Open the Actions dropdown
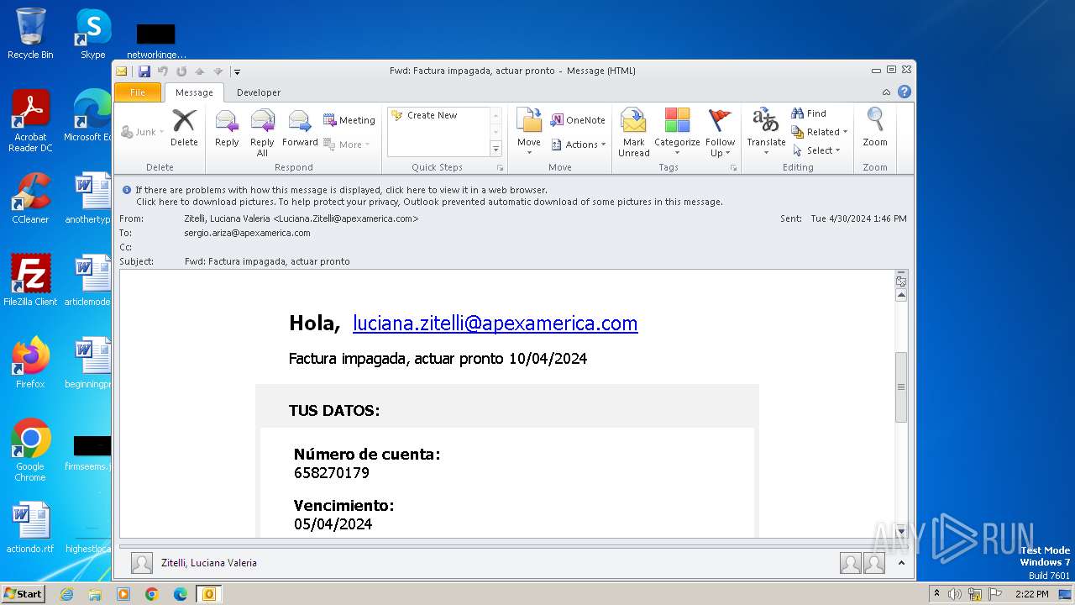This screenshot has height=605, width=1075. [x=579, y=145]
